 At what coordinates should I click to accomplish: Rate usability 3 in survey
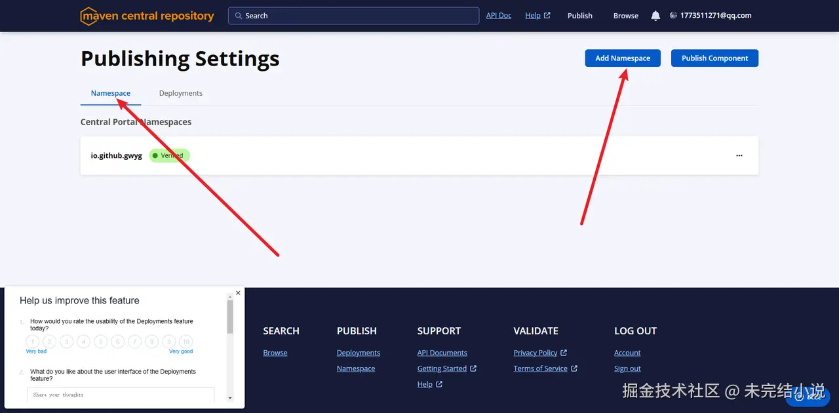pos(67,342)
